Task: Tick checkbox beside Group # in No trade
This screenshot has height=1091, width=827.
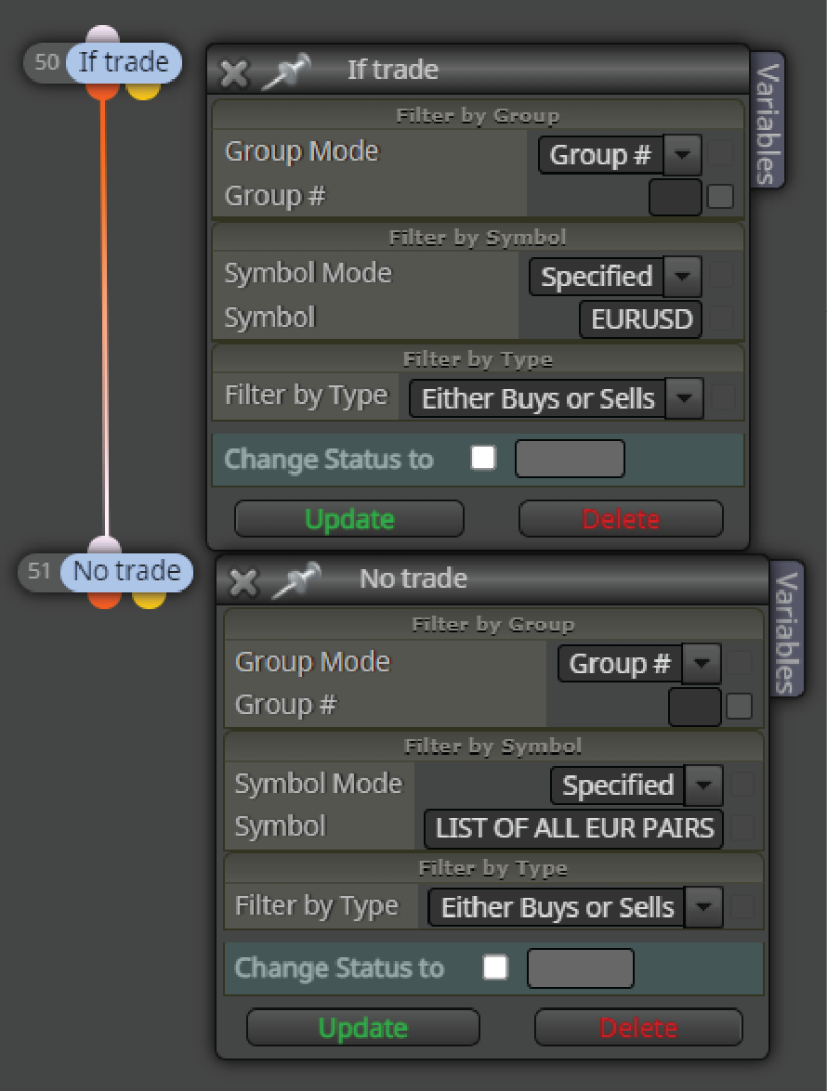Action: pyautogui.click(x=740, y=707)
